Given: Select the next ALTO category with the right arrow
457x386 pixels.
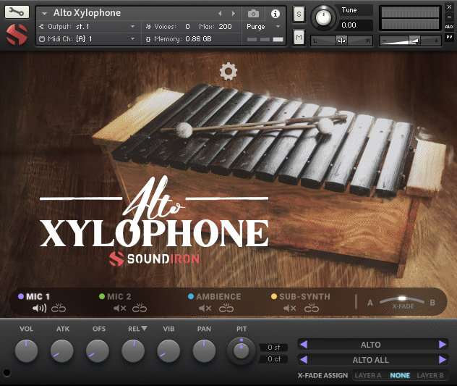Looking at the screenshot, I should pos(443,344).
